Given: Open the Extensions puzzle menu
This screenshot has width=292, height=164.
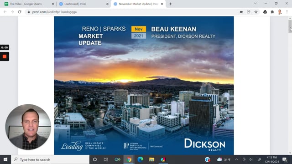Looking at the screenshot, I should (272, 12).
